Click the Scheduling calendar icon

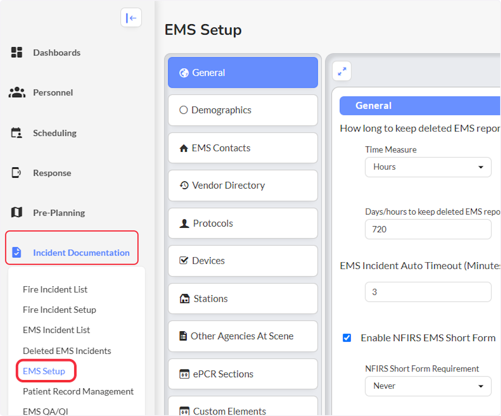16,133
